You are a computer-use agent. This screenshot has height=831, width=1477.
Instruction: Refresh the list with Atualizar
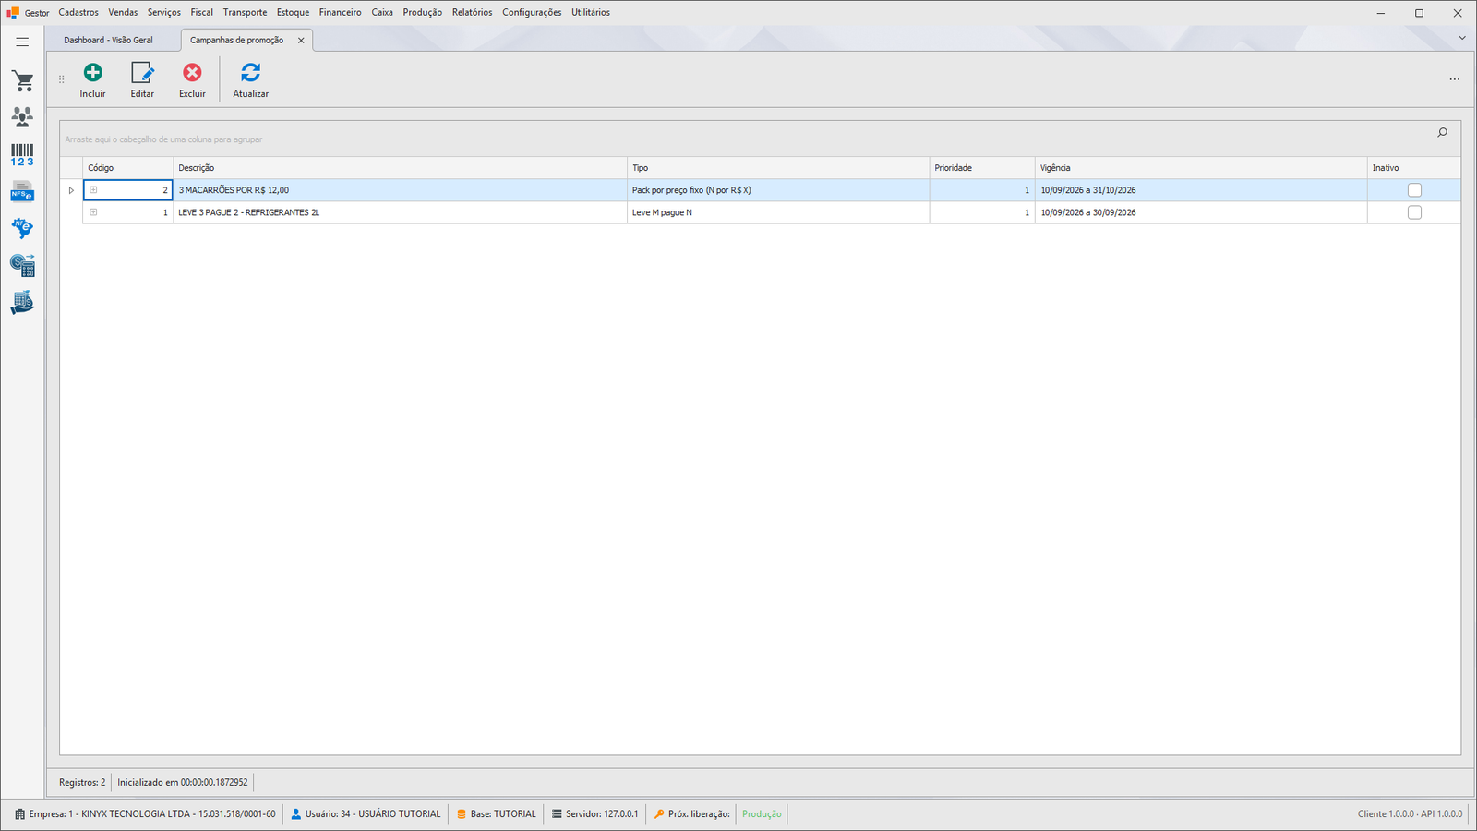(250, 80)
